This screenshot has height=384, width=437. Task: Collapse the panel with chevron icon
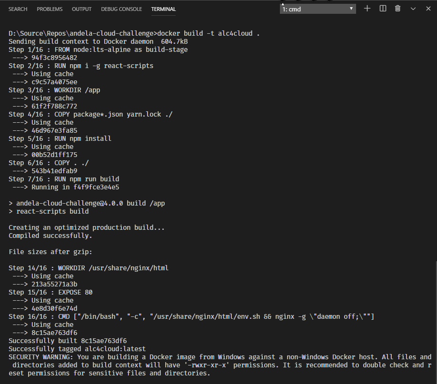[x=413, y=9]
